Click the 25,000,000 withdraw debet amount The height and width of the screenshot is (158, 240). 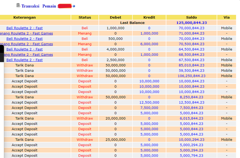(x=116, y=140)
